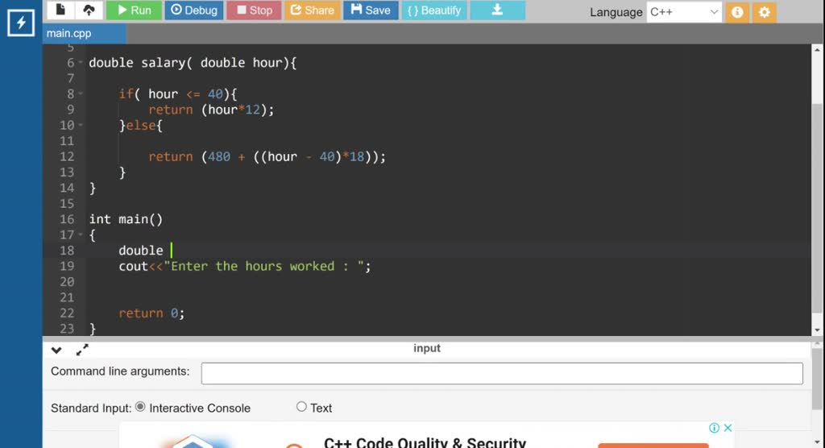Select Text standard input option
This screenshot has height=448, width=825.
coord(301,407)
